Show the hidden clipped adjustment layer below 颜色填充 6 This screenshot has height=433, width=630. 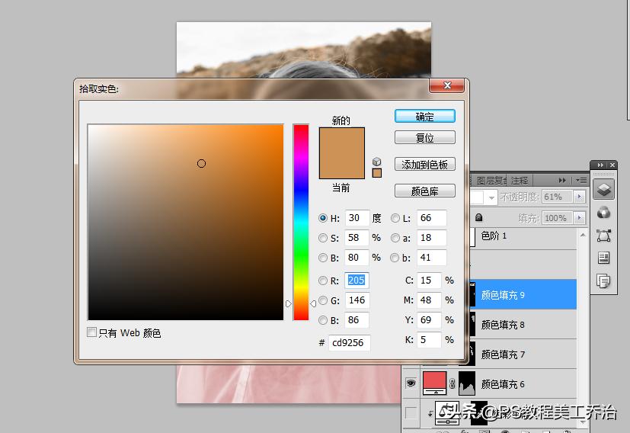click(x=411, y=412)
